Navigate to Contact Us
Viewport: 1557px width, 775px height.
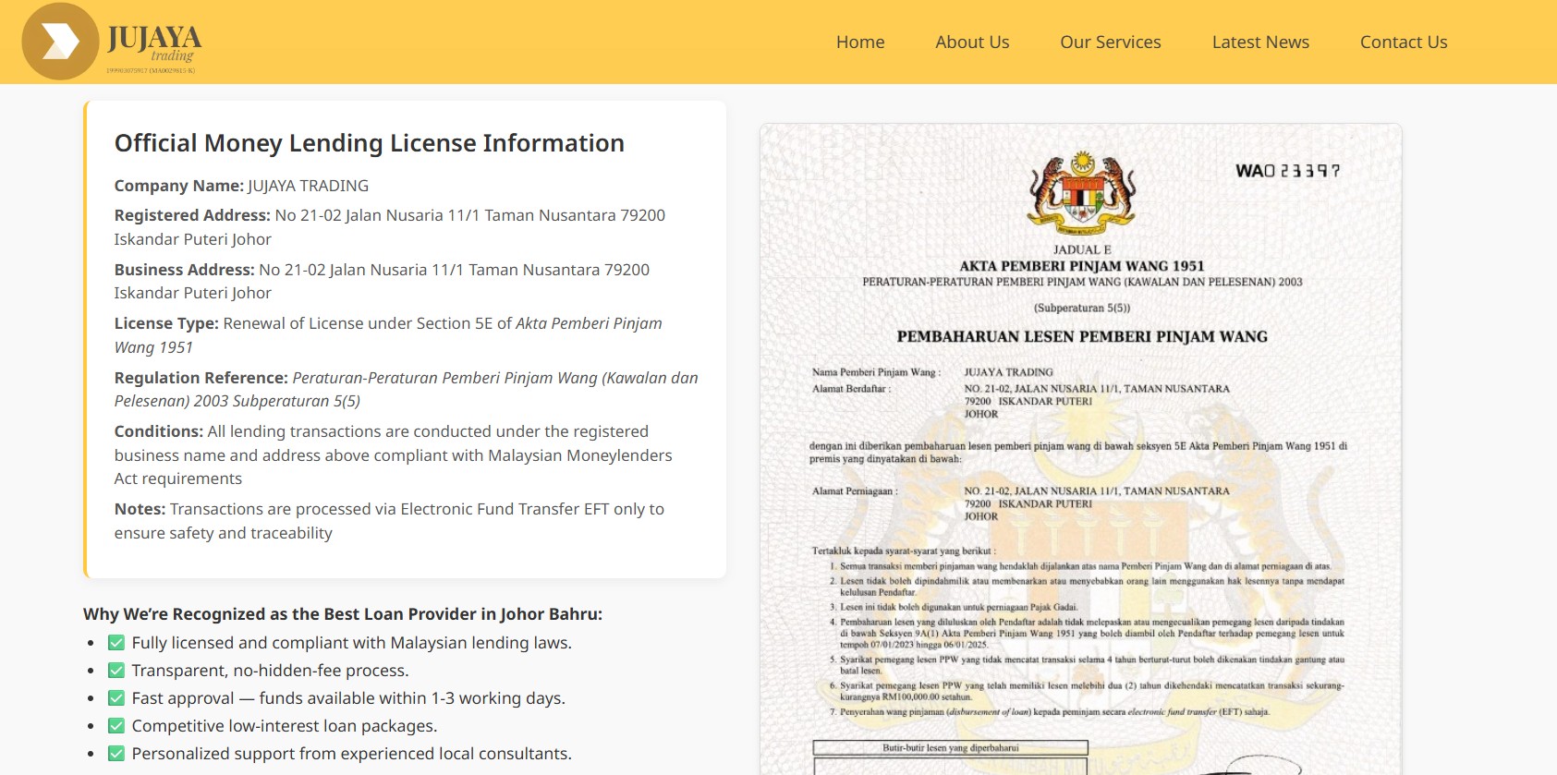(x=1404, y=42)
